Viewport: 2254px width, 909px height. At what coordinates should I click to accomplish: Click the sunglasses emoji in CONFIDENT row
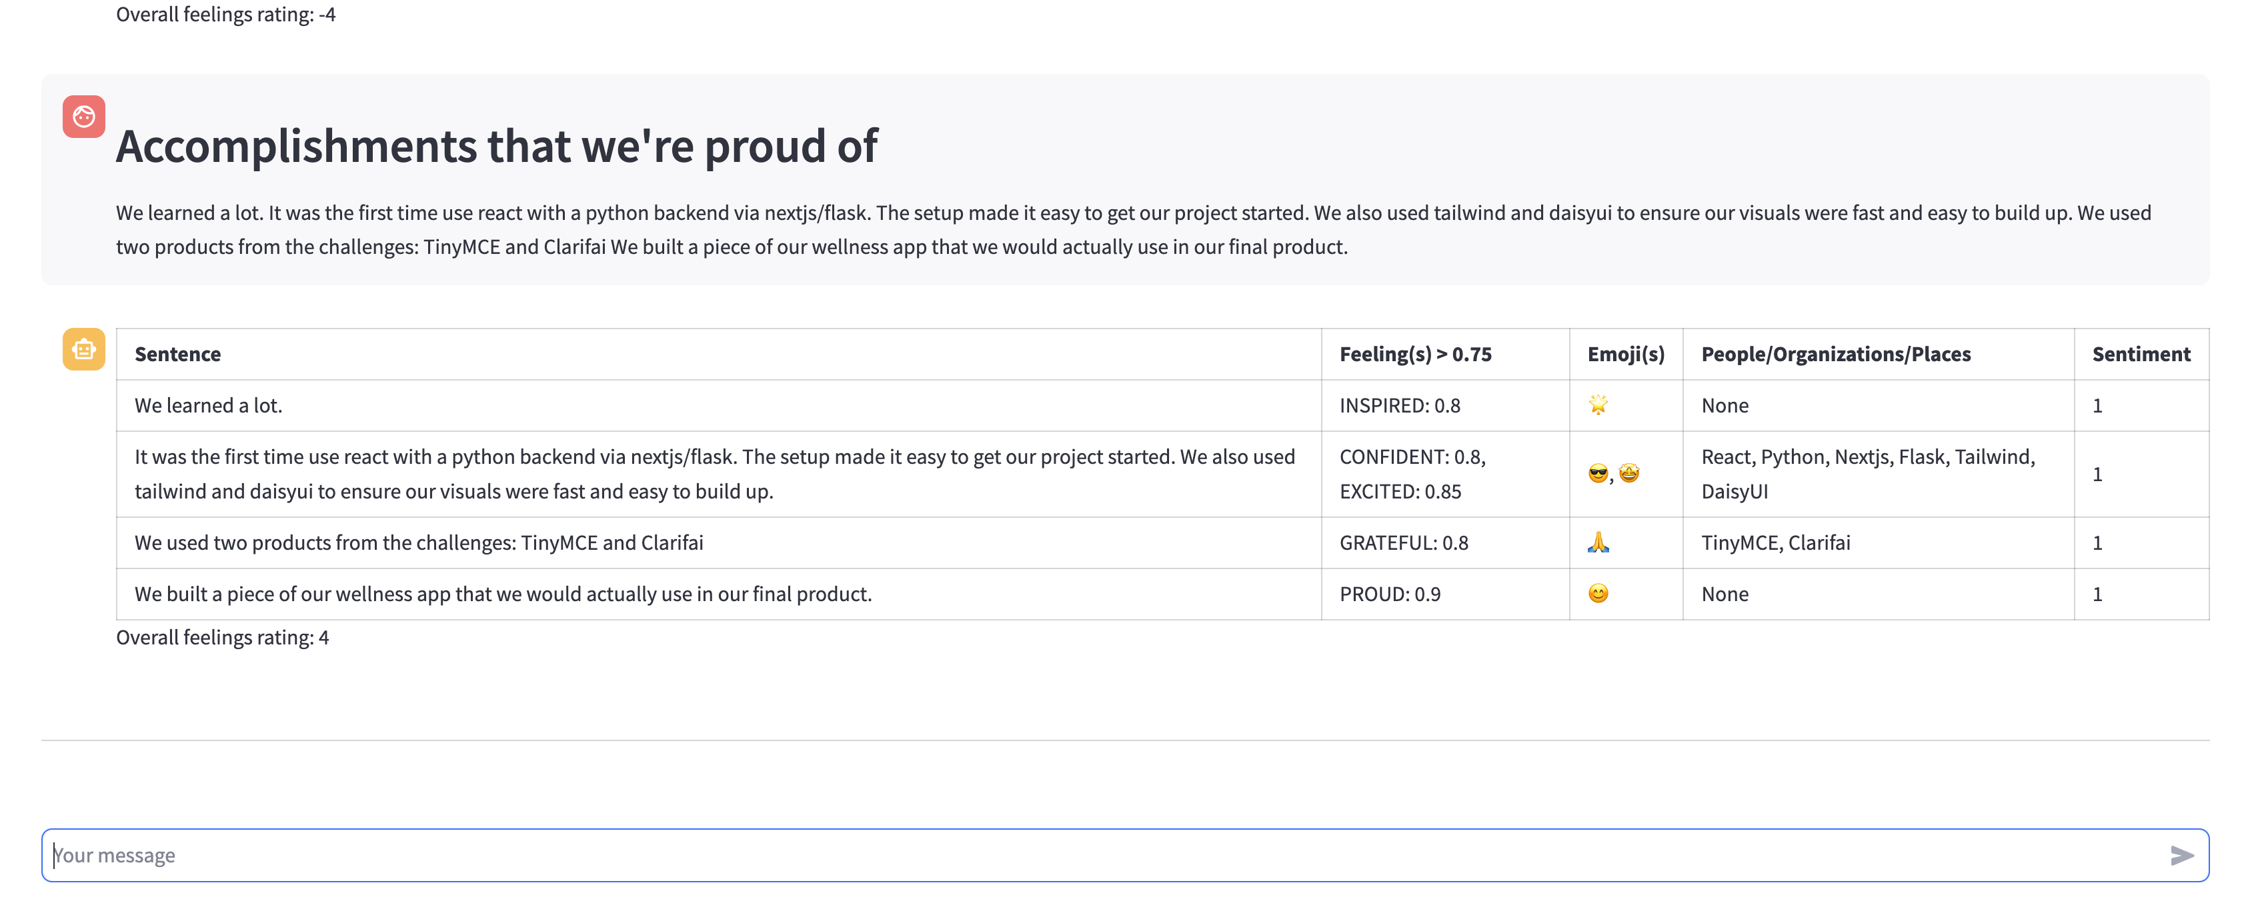pos(1598,474)
